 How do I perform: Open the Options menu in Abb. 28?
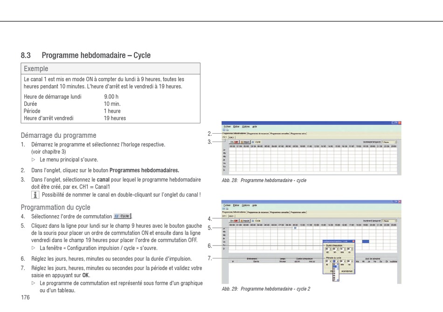246,127
